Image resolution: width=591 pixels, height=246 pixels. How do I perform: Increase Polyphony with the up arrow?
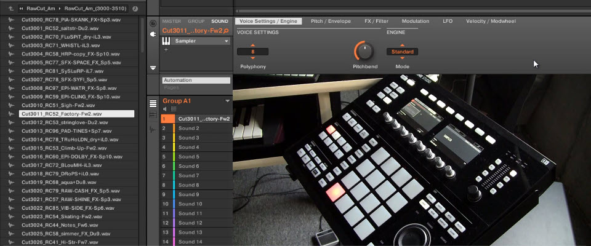252,46
